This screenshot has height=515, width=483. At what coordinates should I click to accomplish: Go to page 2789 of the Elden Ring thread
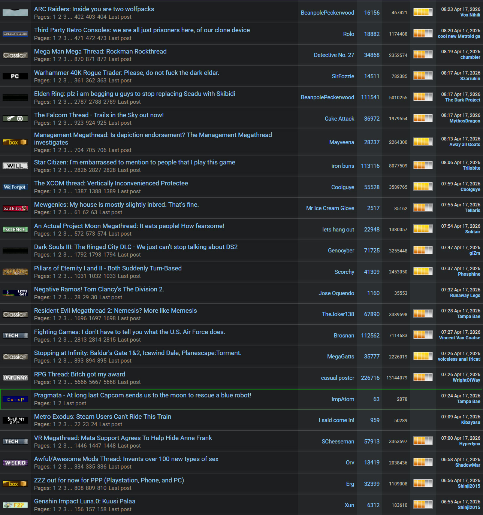click(x=110, y=102)
